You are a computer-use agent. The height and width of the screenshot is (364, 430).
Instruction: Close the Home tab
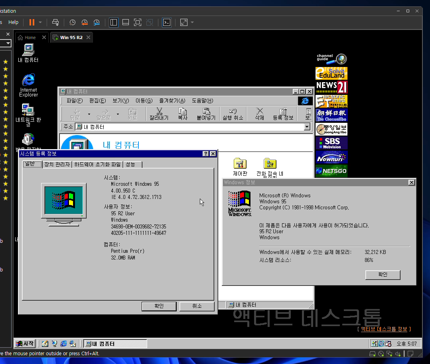point(44,37)
